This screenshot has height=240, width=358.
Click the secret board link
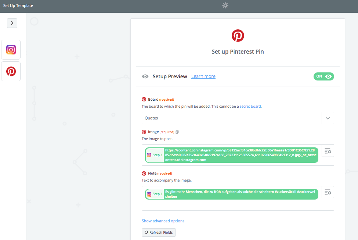[250, 106]
